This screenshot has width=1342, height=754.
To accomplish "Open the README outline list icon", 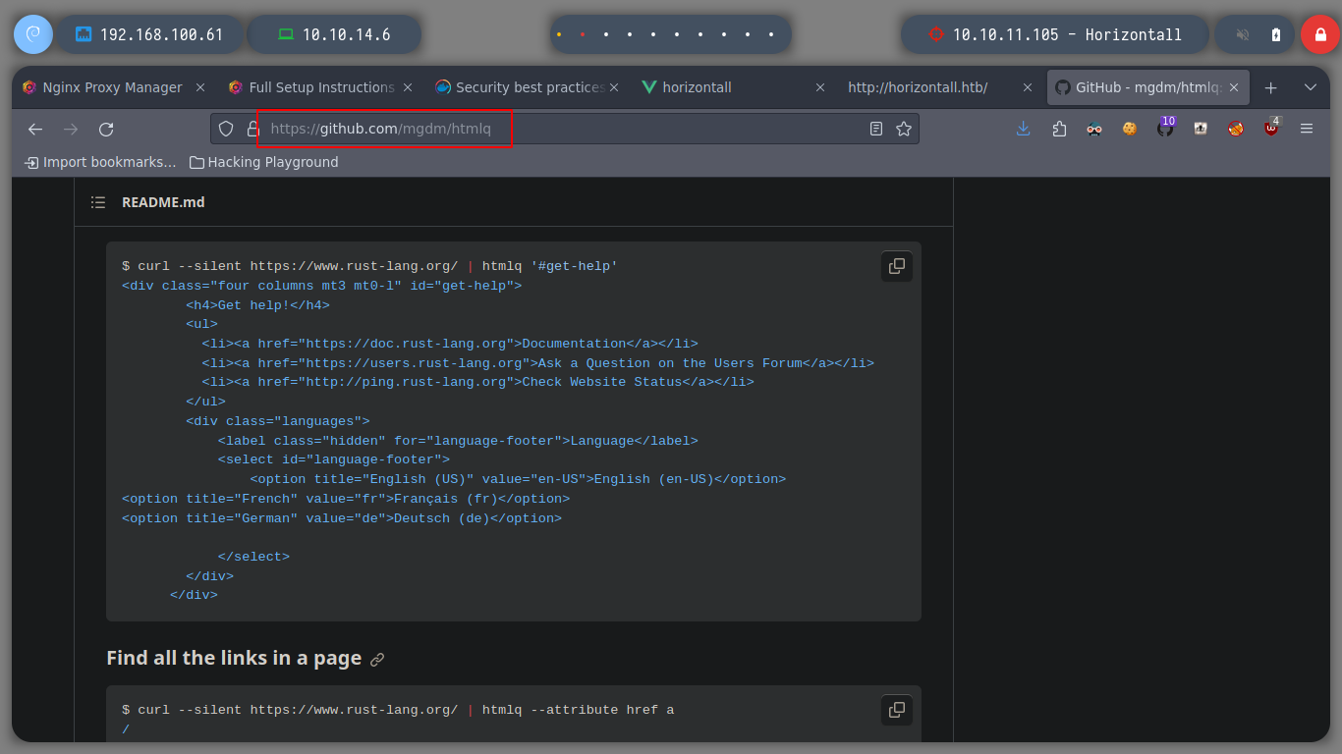I will pos(98,202).
